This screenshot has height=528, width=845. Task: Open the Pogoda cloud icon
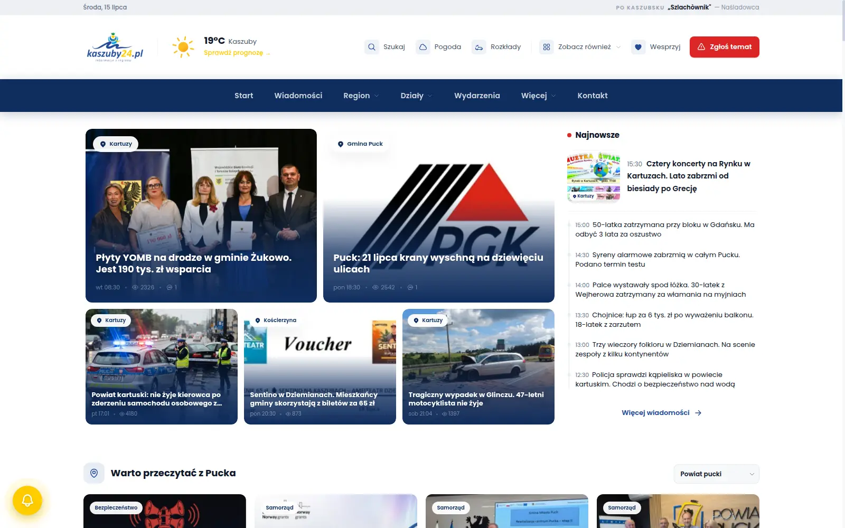pos(423,47)
